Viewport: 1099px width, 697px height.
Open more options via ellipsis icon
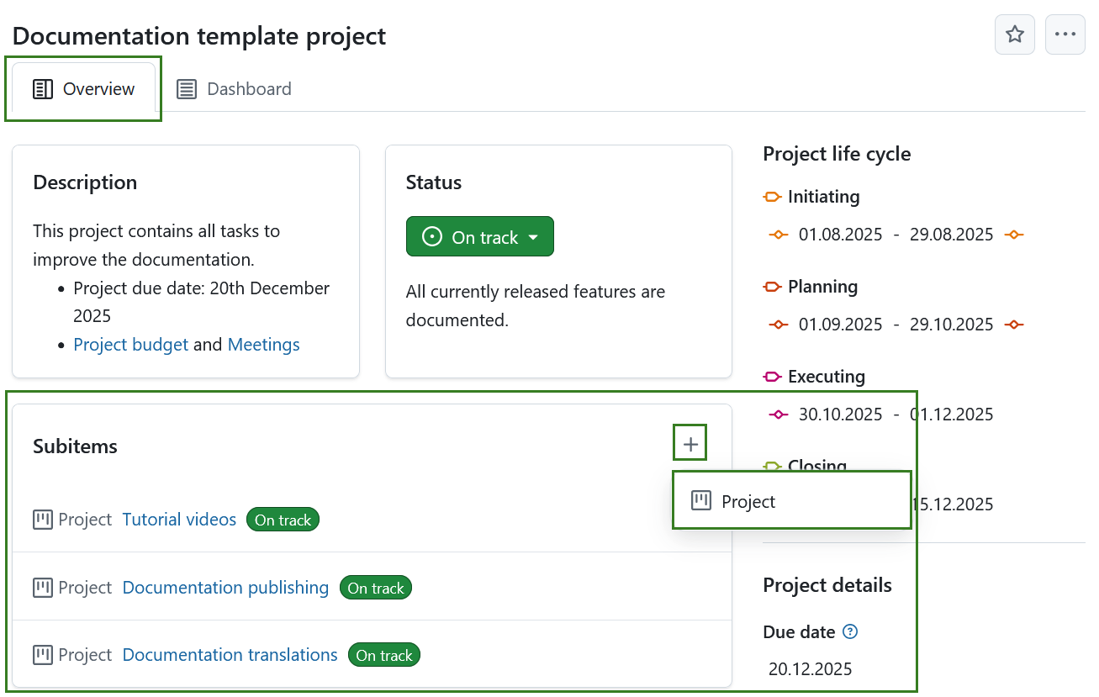(1065, 34)
